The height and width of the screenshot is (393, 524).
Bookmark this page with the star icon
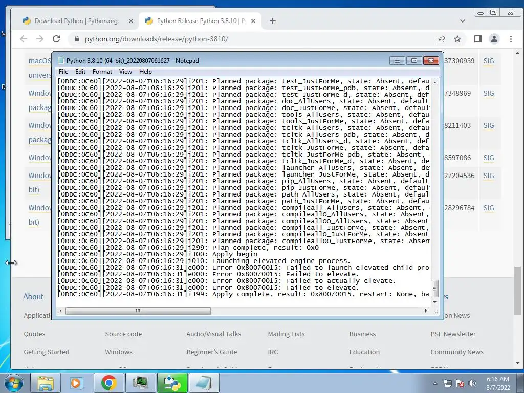coord(457,39)
